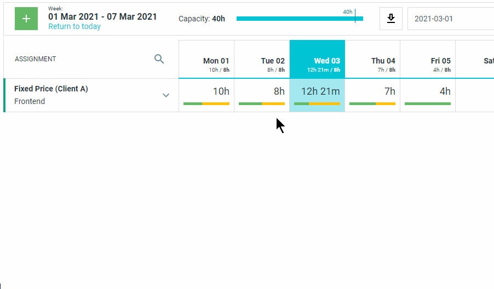
Task: Open the 7h cell for Thursday
Action: click(x=373, y=95)
